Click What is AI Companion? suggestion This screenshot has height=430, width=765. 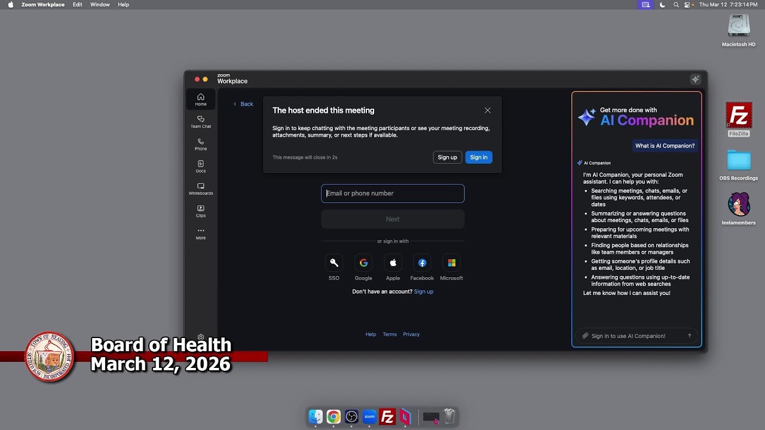click(665, 146)
